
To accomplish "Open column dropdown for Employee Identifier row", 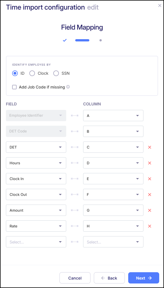I will [113, 116].
